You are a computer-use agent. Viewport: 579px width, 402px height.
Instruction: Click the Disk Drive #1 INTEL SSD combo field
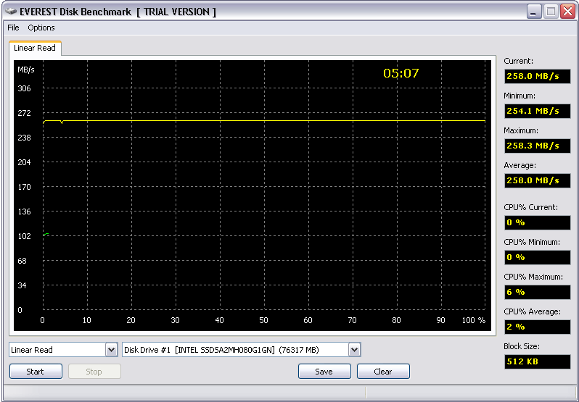point(241,350)
